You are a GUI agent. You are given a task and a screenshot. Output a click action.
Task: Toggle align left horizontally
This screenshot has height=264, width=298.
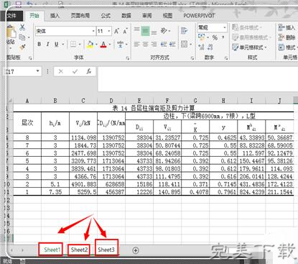[136, 44]
